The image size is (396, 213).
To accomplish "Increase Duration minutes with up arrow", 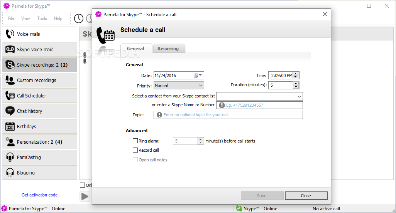I will coord(296,84).
